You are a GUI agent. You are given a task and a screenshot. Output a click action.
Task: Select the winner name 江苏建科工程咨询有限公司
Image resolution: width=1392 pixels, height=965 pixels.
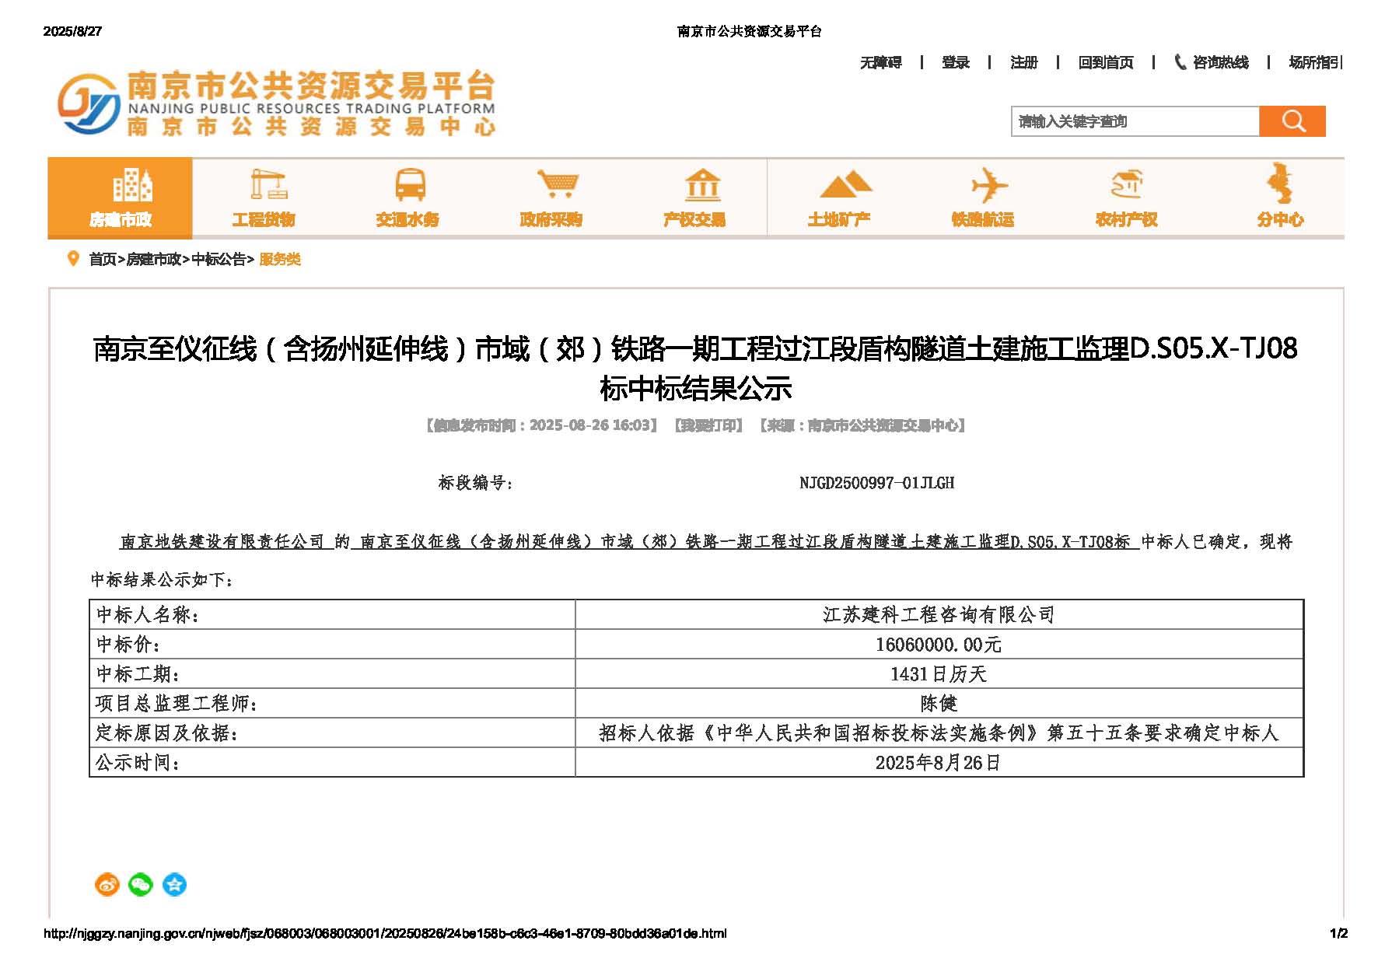(939, 615)
